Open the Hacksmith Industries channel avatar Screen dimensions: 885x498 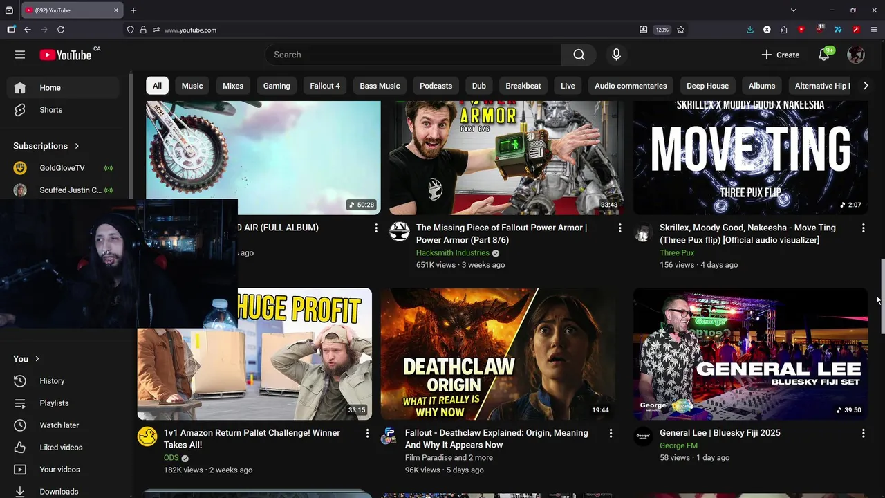click(399, 232)
